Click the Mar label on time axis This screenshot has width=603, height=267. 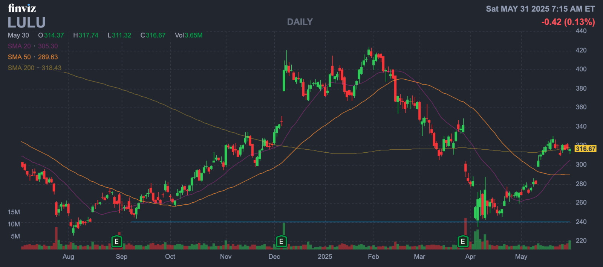[x=419, y=256]
